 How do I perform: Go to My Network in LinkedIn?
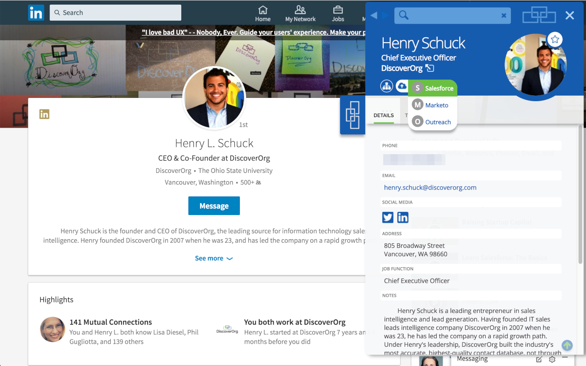click(300, 14)
